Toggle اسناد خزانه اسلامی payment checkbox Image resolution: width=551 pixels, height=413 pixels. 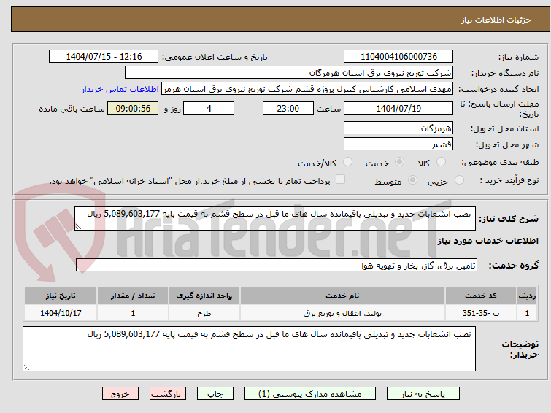click(x=340, y=180)
